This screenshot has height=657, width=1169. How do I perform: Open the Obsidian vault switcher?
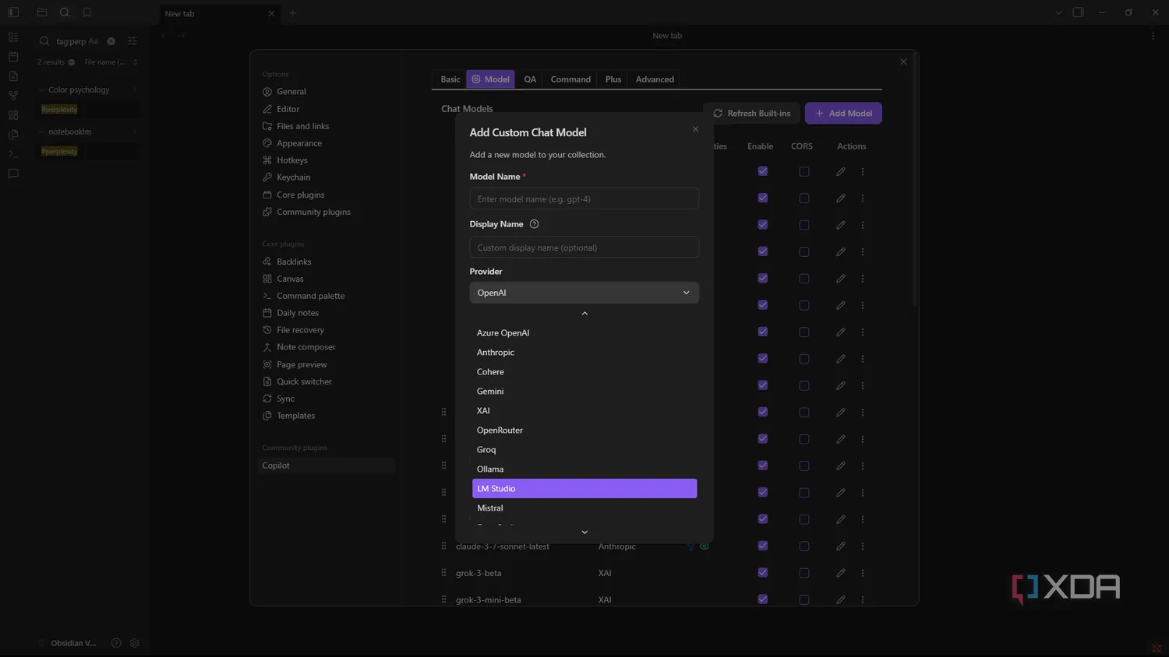tap(68, 643)
